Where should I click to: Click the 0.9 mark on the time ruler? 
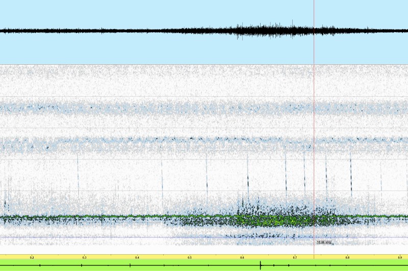[x=400, y=258]
